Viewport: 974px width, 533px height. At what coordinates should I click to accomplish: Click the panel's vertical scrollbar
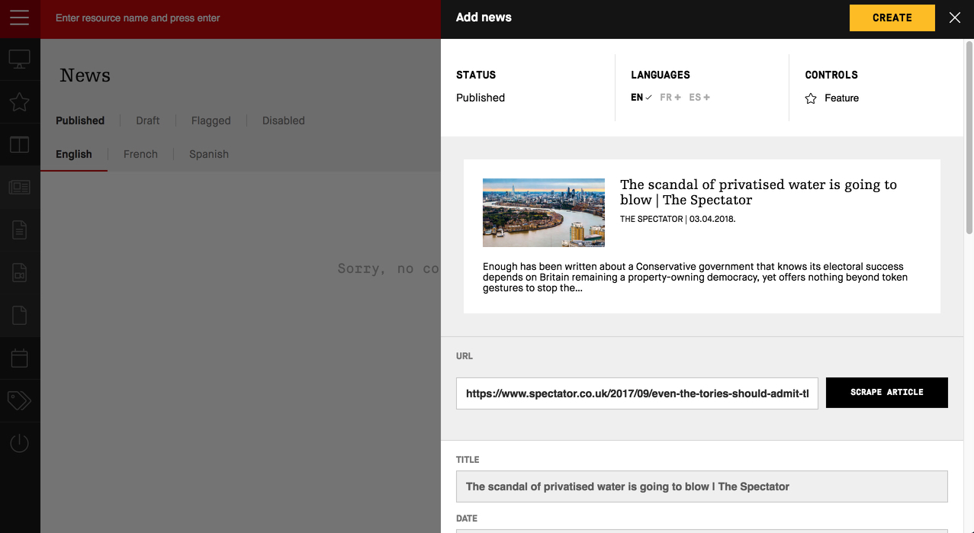969,137
